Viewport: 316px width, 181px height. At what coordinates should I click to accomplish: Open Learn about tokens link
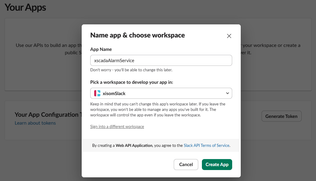(35, 123)
